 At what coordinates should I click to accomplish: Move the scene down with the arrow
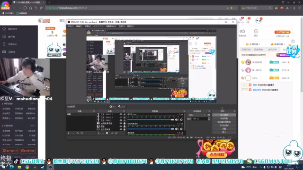coord(82,133)
